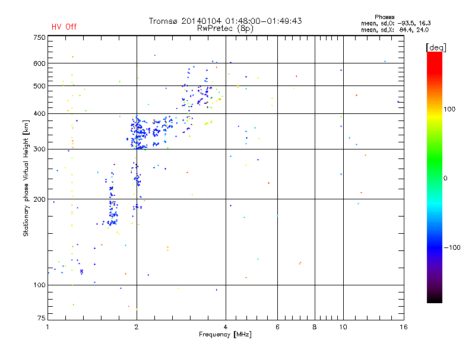The image size is (475, 356).
Task: Click the y-axis tick label '200'
Action: 39,199
